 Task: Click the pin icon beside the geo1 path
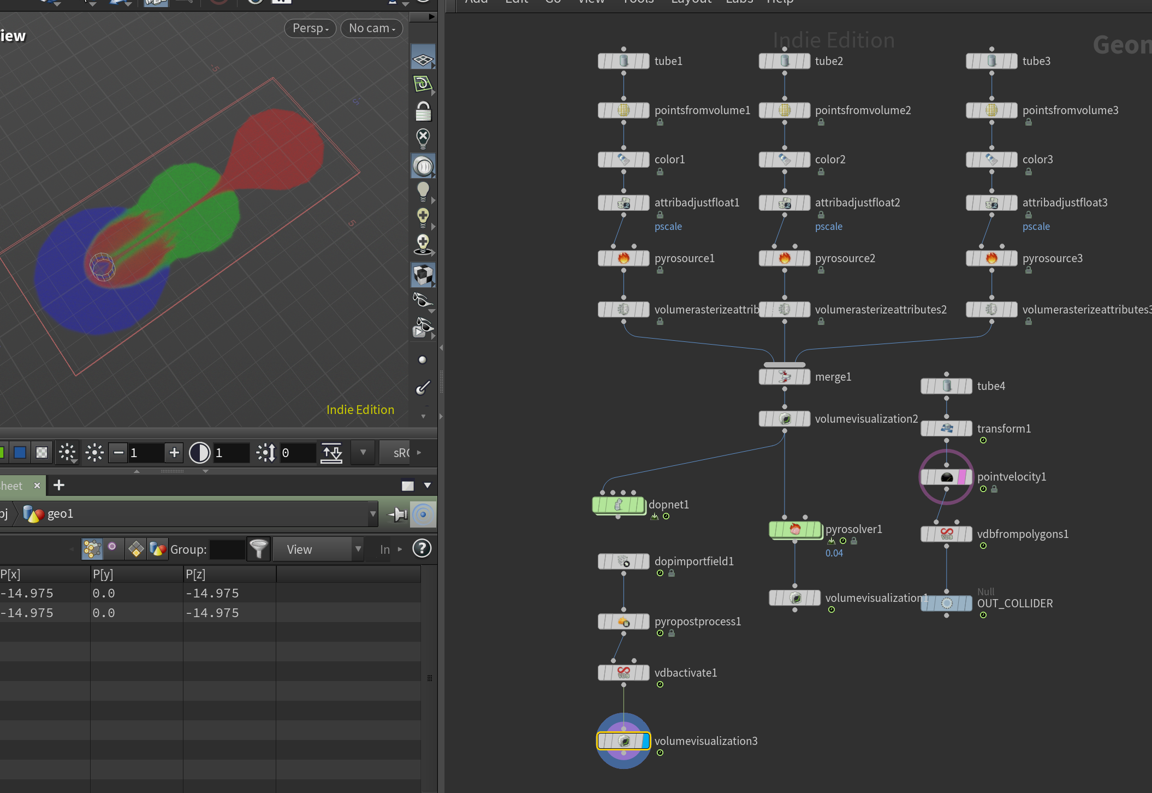tap(397, 514)
